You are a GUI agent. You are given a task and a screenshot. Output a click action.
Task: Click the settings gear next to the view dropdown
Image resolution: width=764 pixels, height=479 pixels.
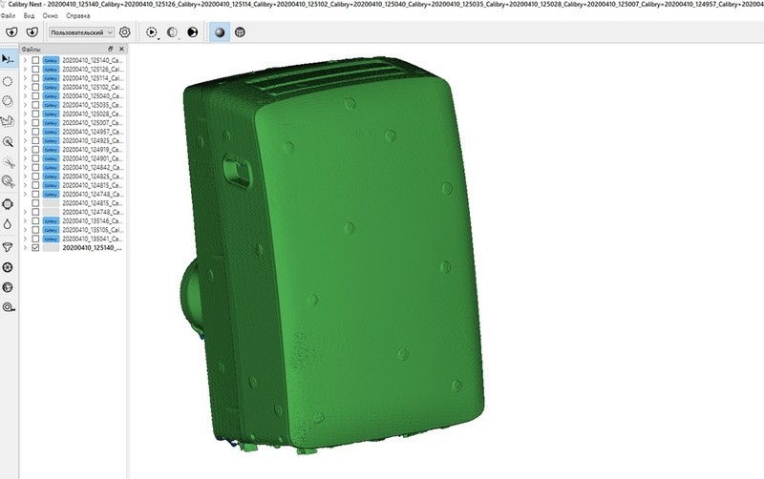[x=124, y=31]
